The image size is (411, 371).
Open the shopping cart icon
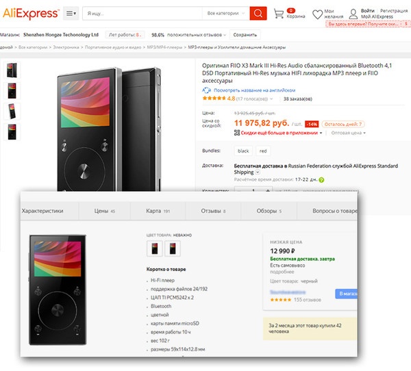(x=278, y=14)
